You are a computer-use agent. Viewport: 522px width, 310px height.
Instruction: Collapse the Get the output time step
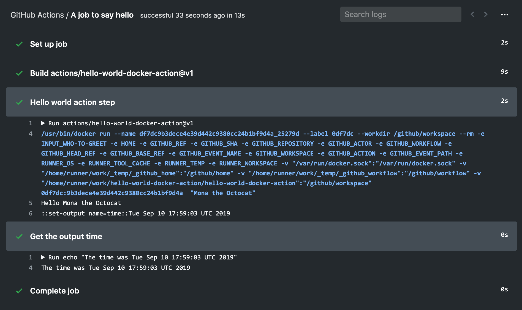point(261,236)
